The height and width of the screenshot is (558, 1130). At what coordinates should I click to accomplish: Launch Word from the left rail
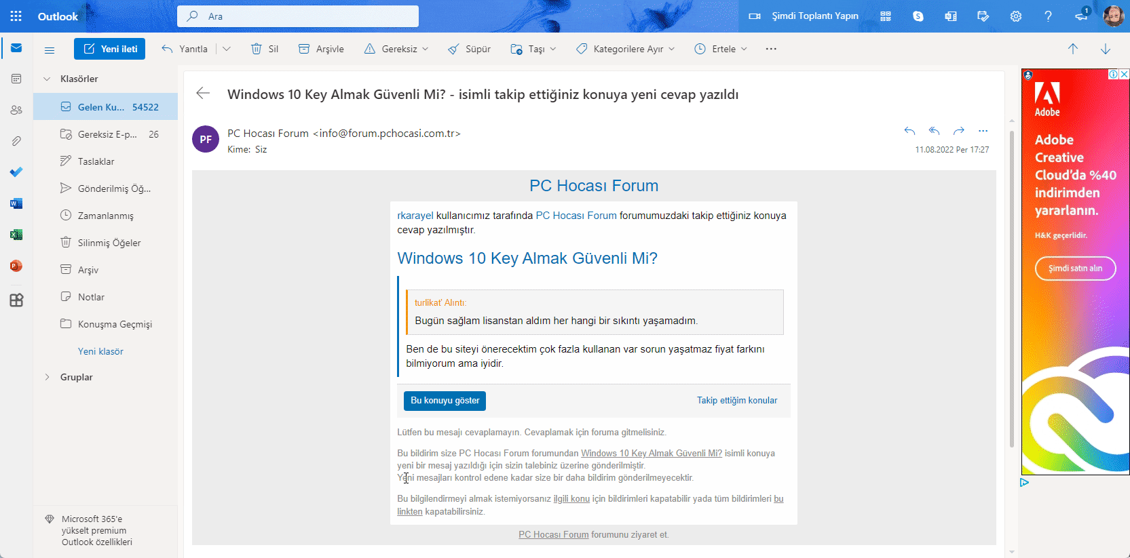click(16, 203)
